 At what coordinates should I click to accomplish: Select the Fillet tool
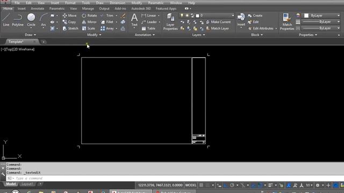point(107,22)
